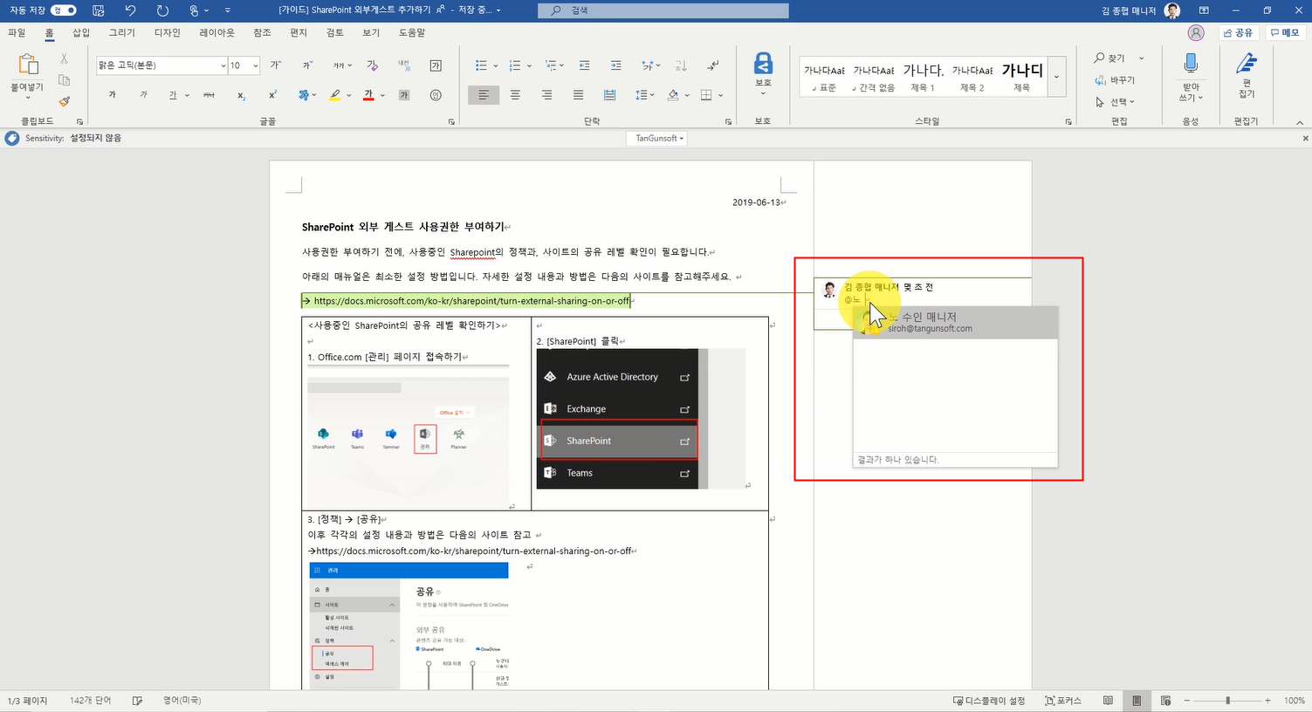
Task: Toggle italic 가 formatting button
Action: [143, 95]
